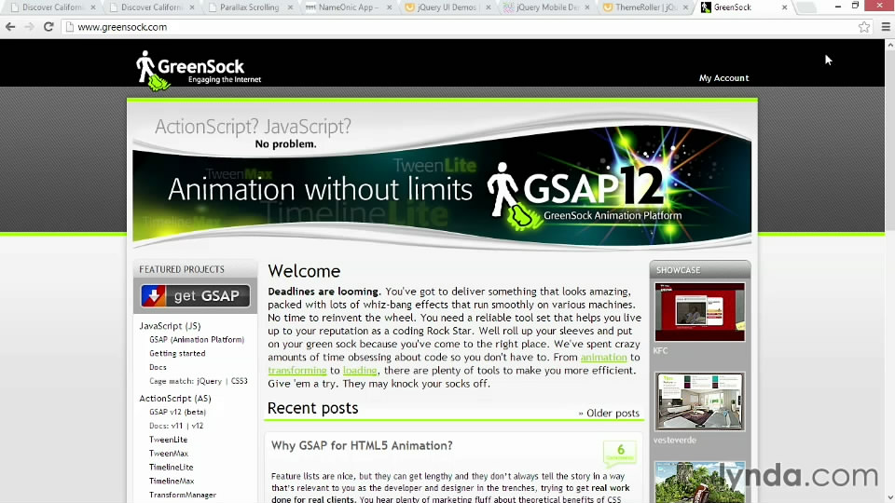Click the 6 comments bubble icon
This screenshot has height=503, width=895.
click(x=620, y=453)
